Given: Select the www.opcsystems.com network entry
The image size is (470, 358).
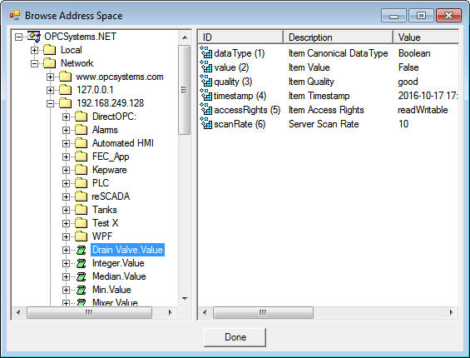Looking at the screenshot, I should (120, 77).
